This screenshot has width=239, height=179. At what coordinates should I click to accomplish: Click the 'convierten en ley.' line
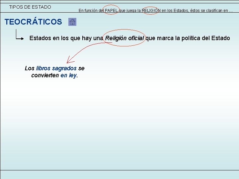54,75
